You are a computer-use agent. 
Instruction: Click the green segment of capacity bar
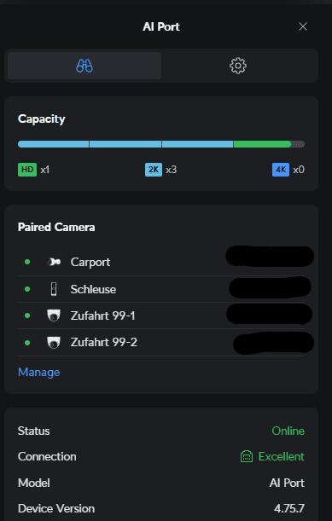pyautogui.click(x=263, y=144)
